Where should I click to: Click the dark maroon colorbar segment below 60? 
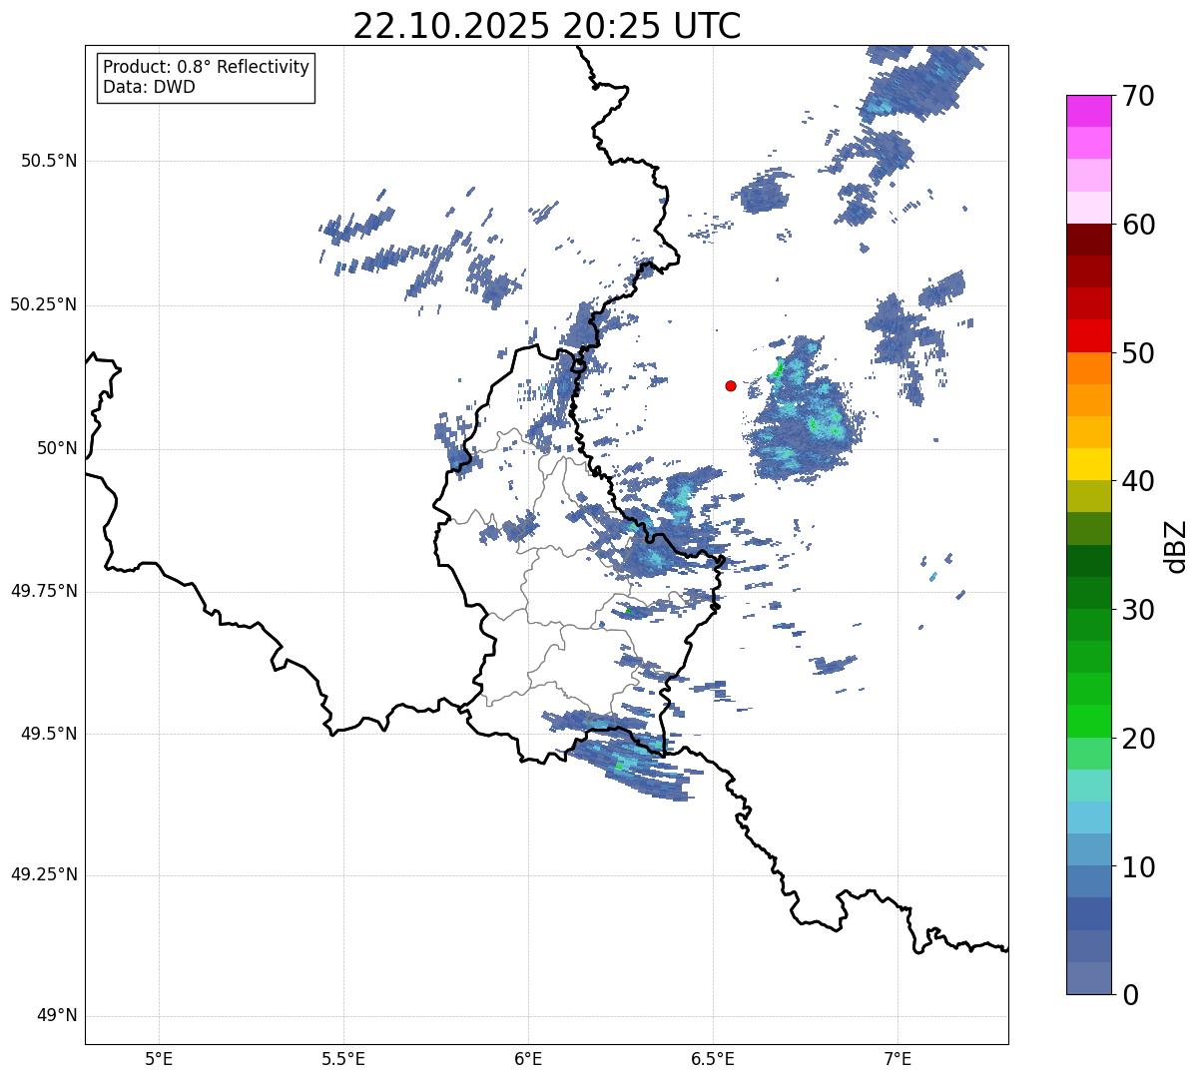point(1089,240)
